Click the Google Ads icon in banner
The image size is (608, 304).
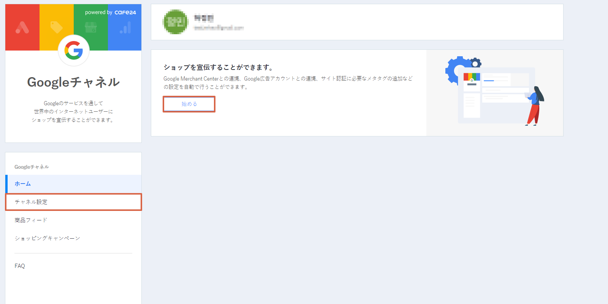[x=22, y=27]
